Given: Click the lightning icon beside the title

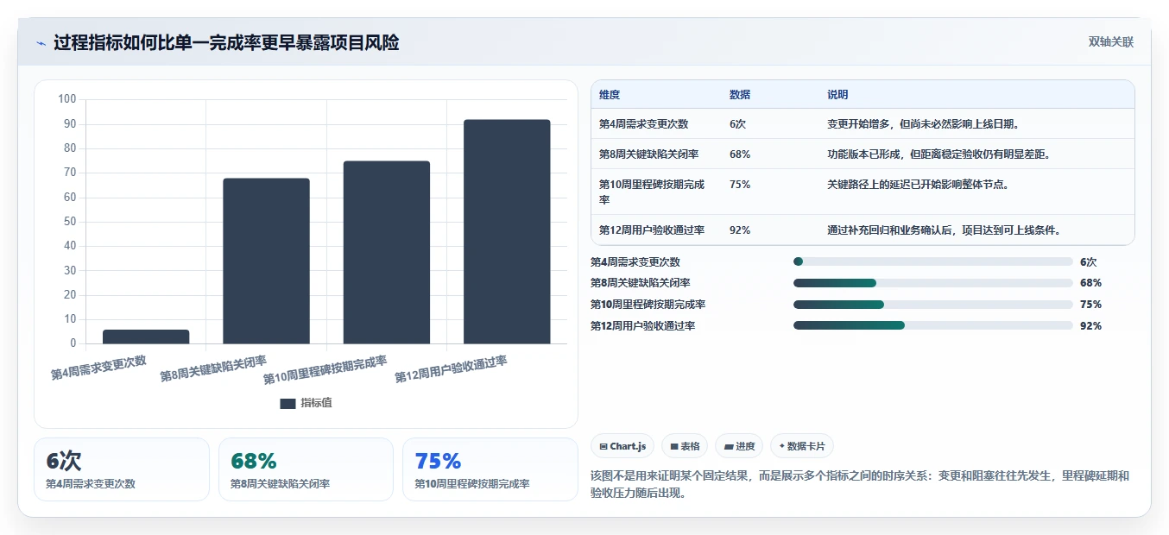Looking at the screenshot, I should pyautogui.click(x=41, y=43).
